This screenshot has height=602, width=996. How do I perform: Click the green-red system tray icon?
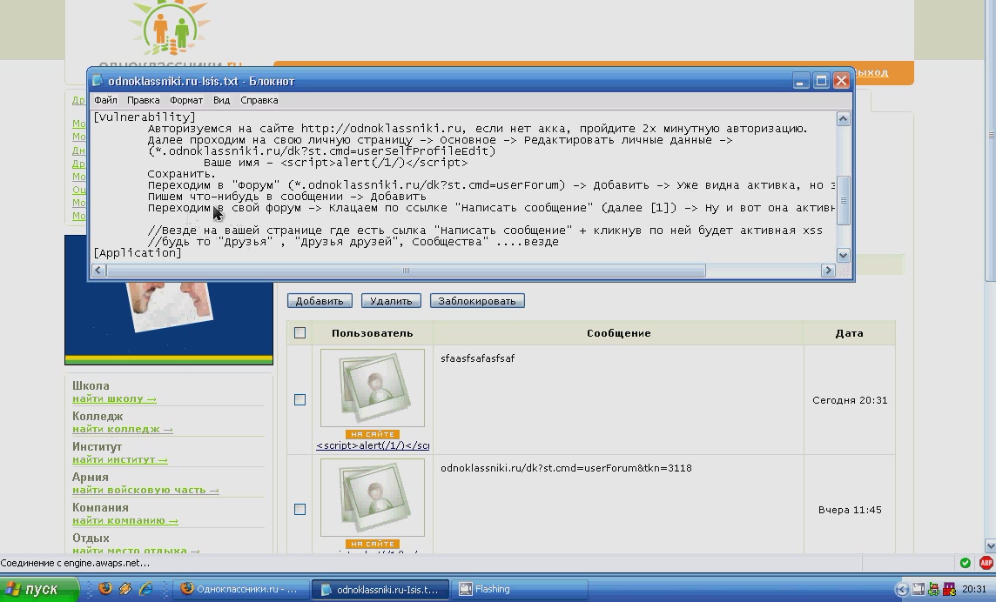(x=933, y=589)
